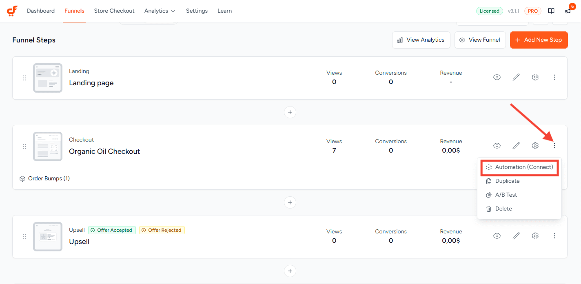Open the Upsell step title
Image resolution: width=581 pixels, height=284 pixels.
[79, 242]
